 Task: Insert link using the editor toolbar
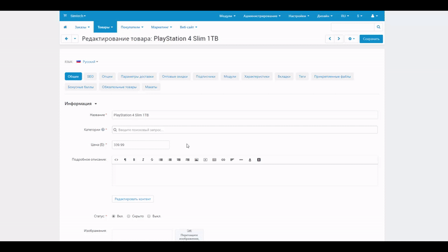click(223, 160)
